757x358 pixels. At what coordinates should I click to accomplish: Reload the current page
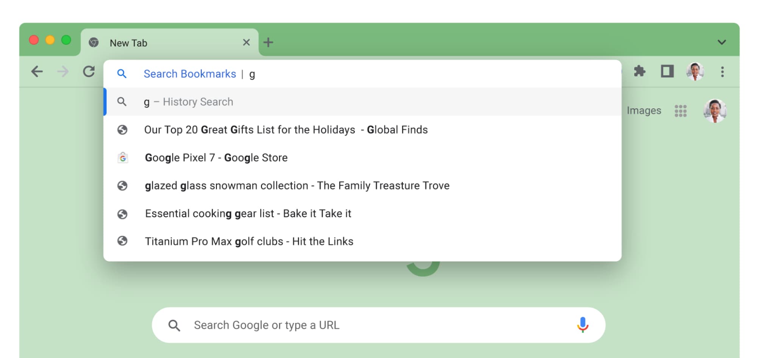point(89,72)
